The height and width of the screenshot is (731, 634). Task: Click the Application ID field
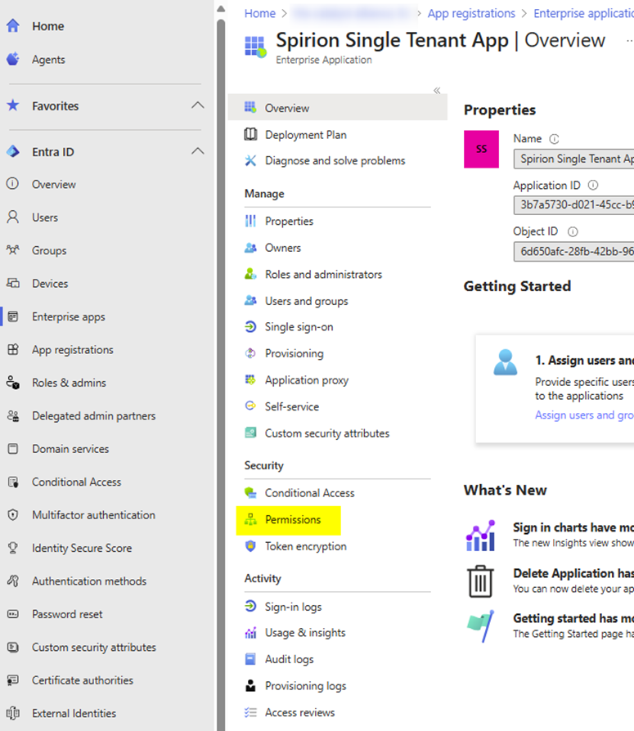coord(573,205)
